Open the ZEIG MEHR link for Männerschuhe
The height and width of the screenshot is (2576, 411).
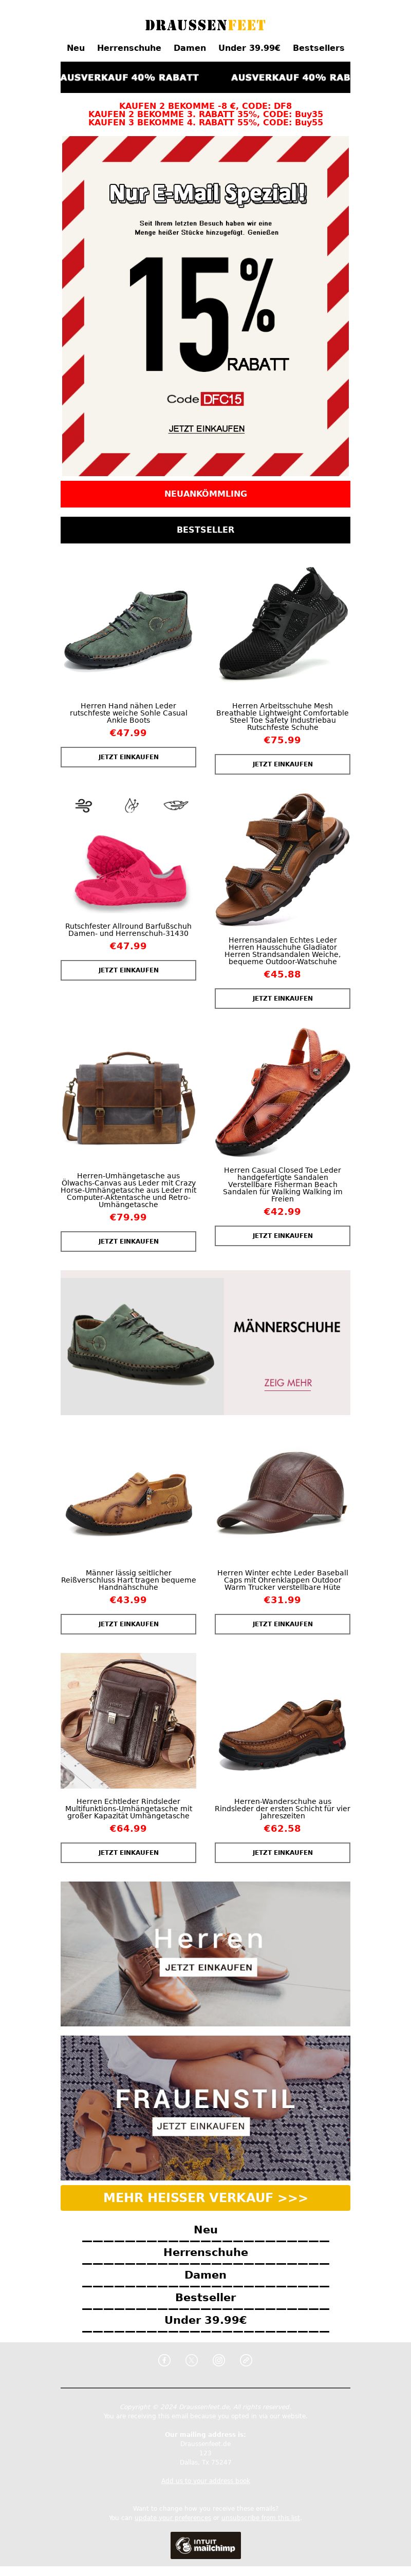click(288, 1383)
